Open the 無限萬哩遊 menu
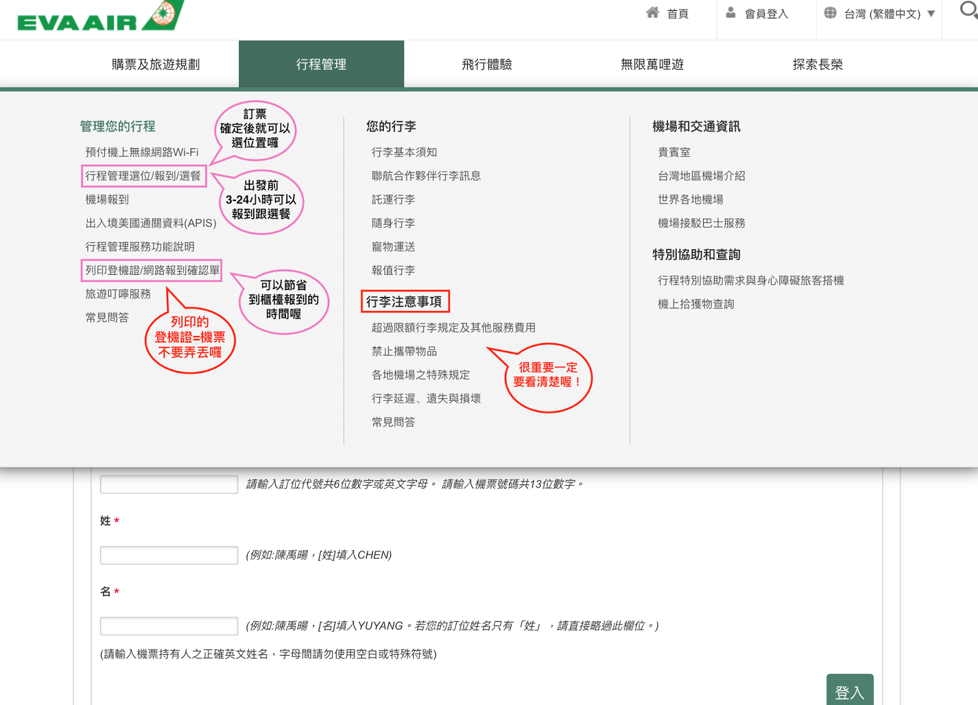 point(652,64)
